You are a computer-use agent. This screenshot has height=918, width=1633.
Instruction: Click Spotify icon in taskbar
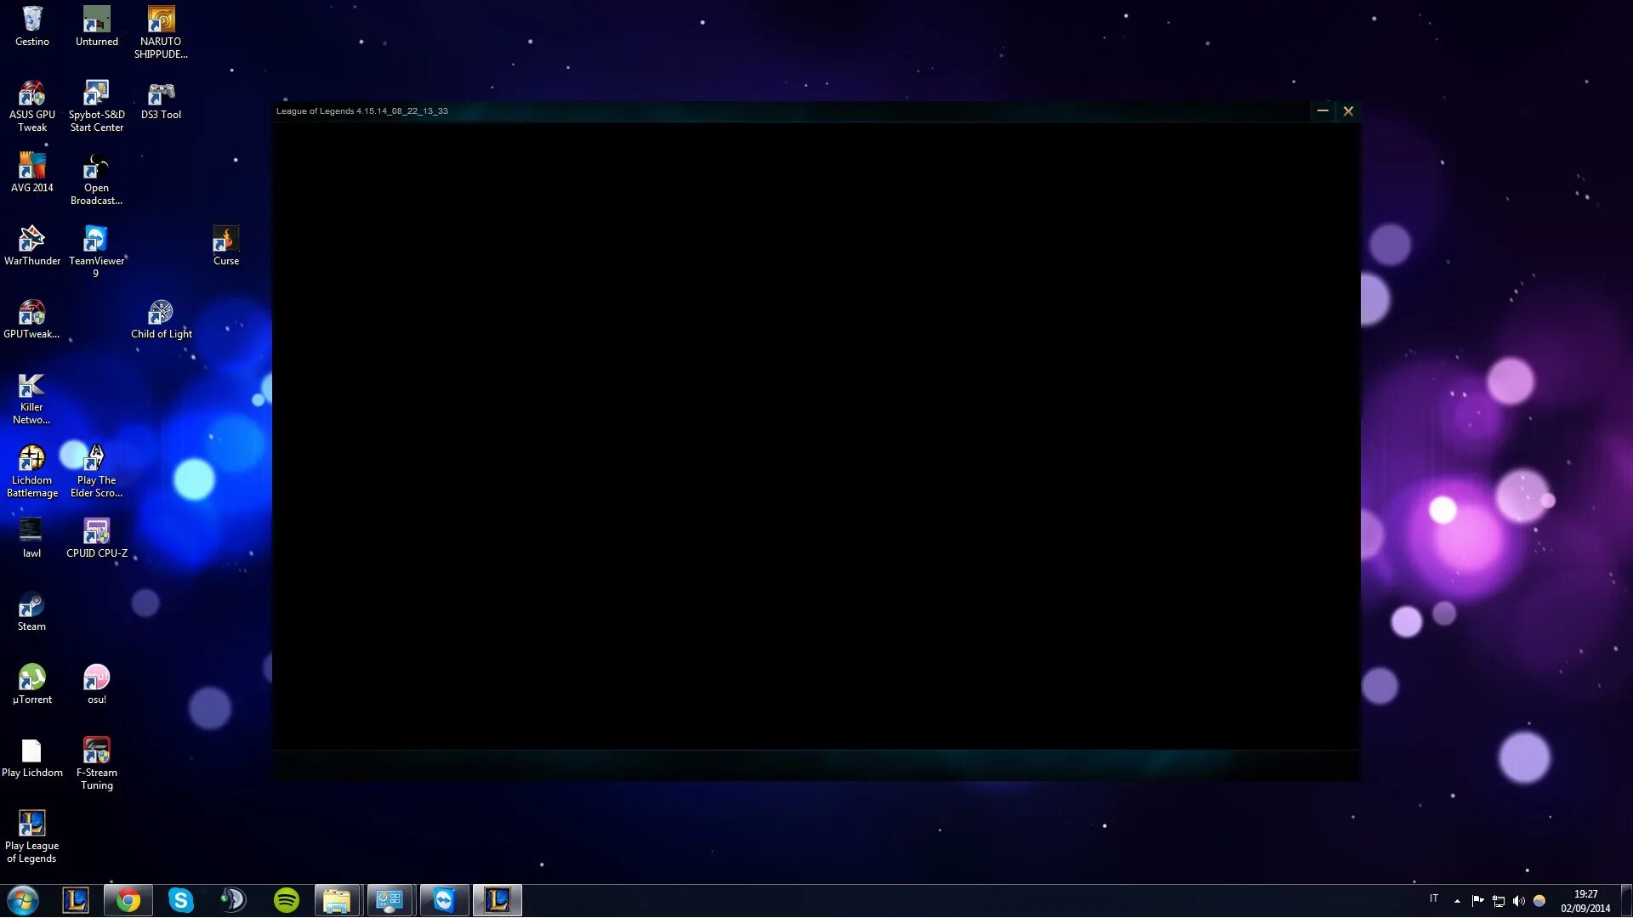[x=286, y=900]
